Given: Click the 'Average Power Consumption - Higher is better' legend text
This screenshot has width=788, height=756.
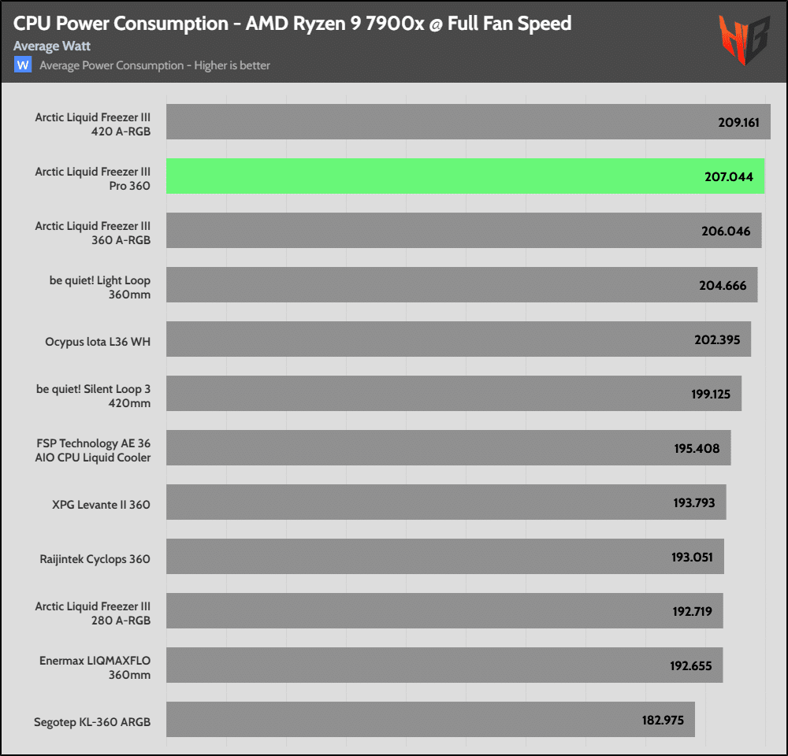Looking at the screenshot, I should tap(154, 65).
